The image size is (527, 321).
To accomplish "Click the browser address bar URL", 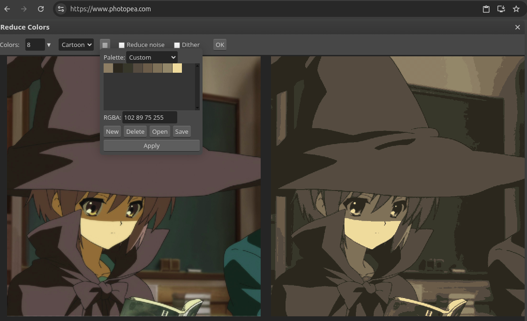I will coord(110,9).
